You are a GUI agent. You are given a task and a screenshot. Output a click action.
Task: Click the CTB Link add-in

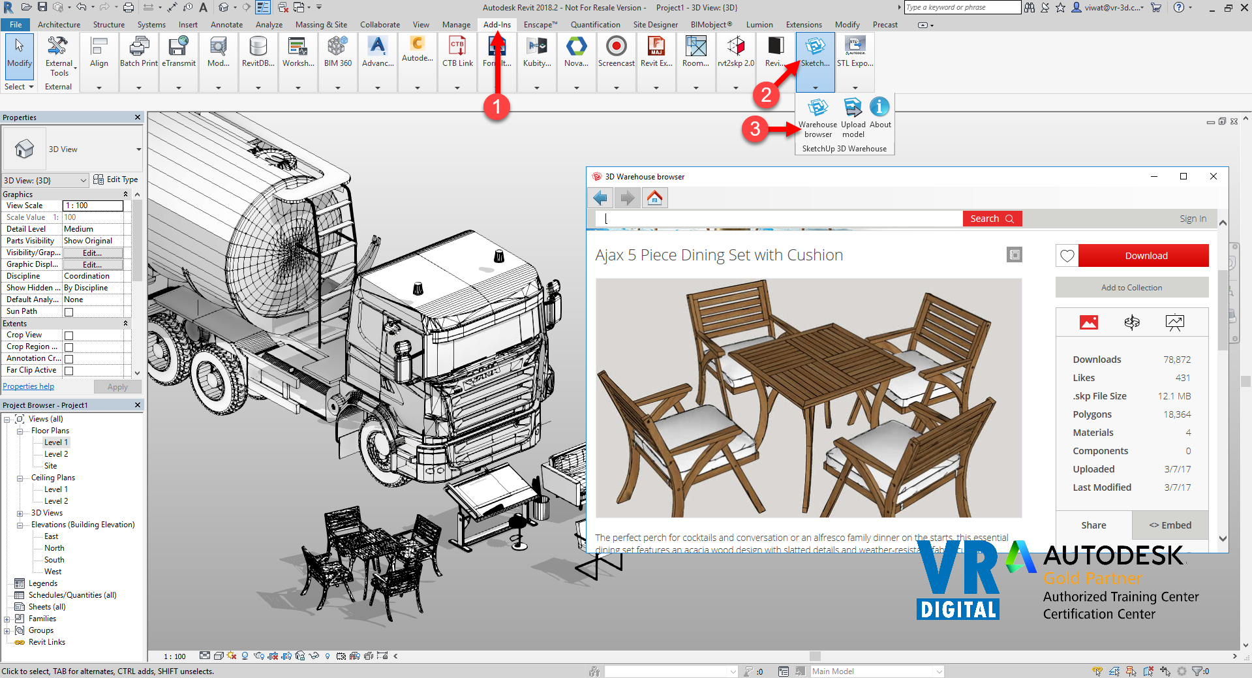(457, 52)
